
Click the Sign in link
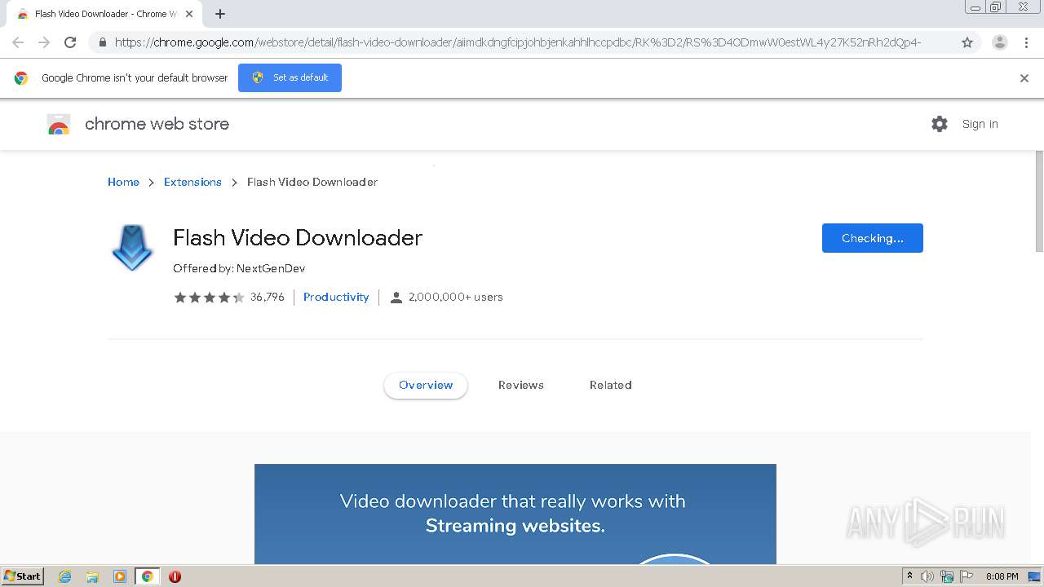point(980,124)
